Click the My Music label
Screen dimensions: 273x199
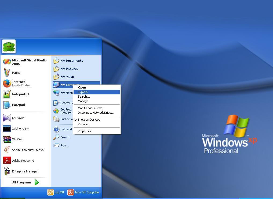click(67, 77)
